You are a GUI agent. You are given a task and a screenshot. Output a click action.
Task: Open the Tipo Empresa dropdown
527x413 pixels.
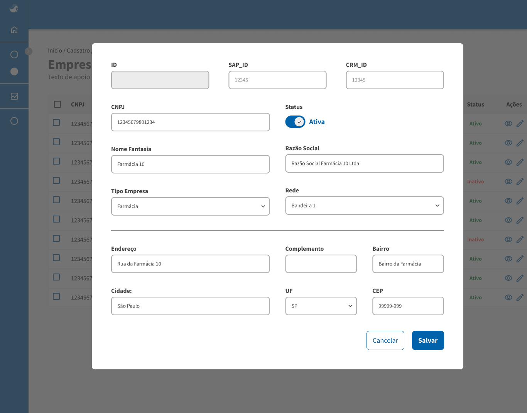190,206
